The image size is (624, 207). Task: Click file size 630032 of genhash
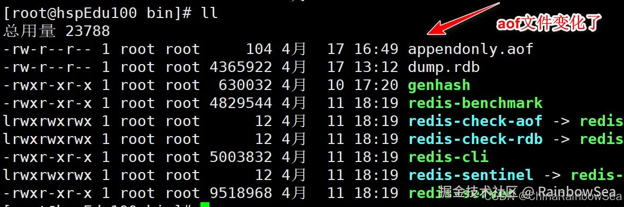[x=245, y=85]
